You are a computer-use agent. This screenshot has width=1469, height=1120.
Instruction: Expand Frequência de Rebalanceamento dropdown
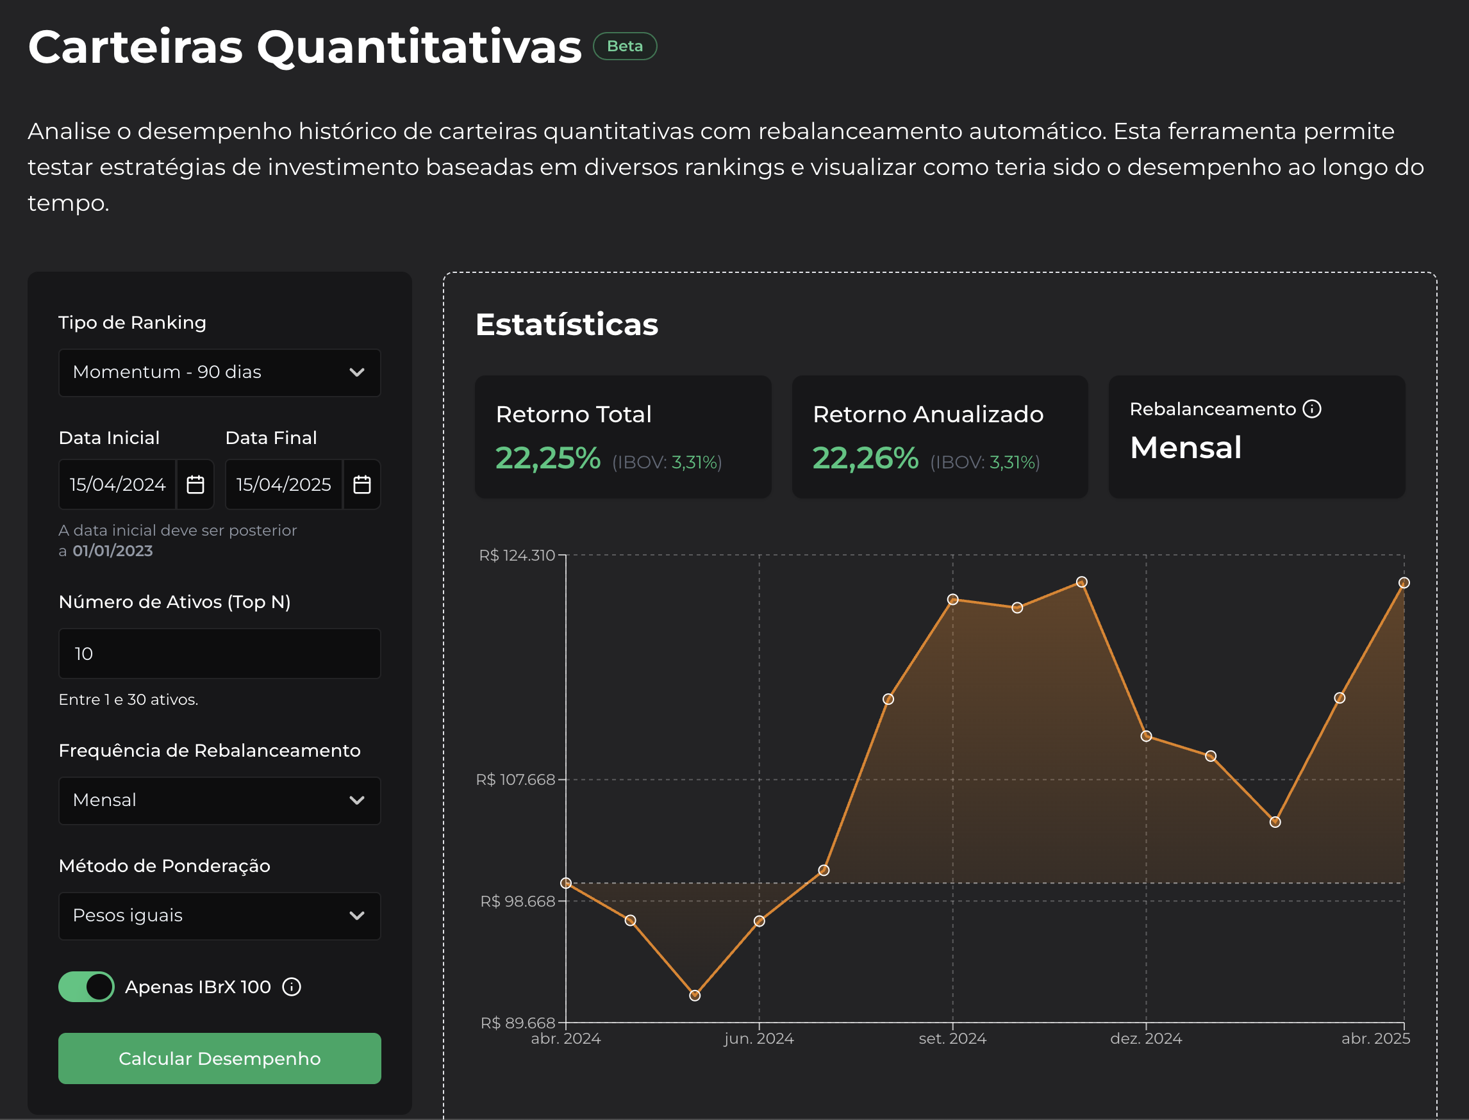(219, 800)
